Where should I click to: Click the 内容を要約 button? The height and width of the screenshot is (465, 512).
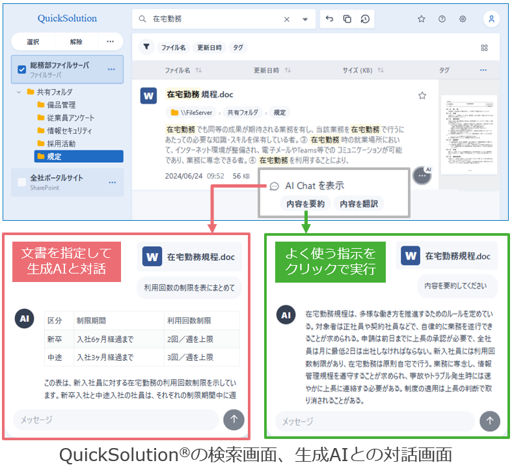pos(304,204)
